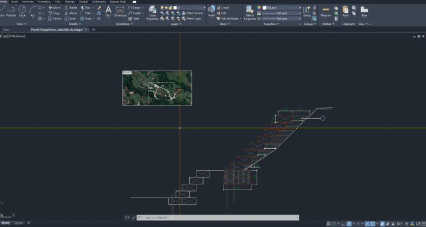Expand the Properties panel
Image resolution: width=426 pixels, height=227 pixels.
pyautogui.click(x=271, y=24)
